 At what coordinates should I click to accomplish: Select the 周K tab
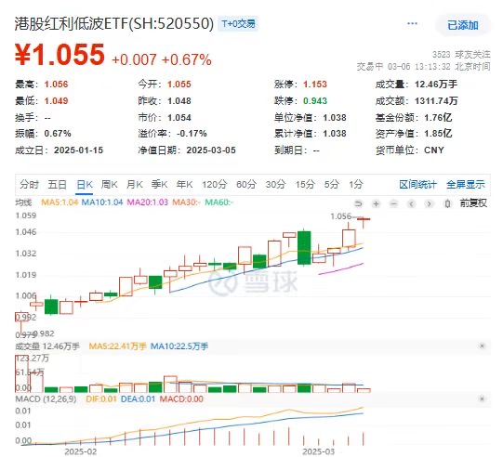click(109, 185)
